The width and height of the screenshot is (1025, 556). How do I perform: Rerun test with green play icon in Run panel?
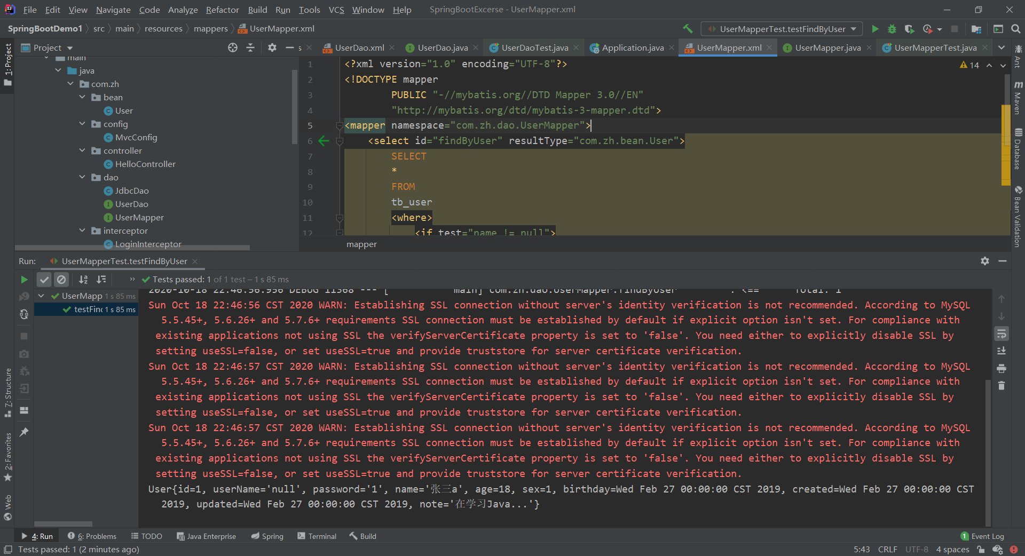coord(24,279)
